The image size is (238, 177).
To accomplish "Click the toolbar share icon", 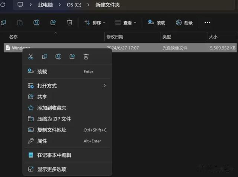I will (53, 23).
